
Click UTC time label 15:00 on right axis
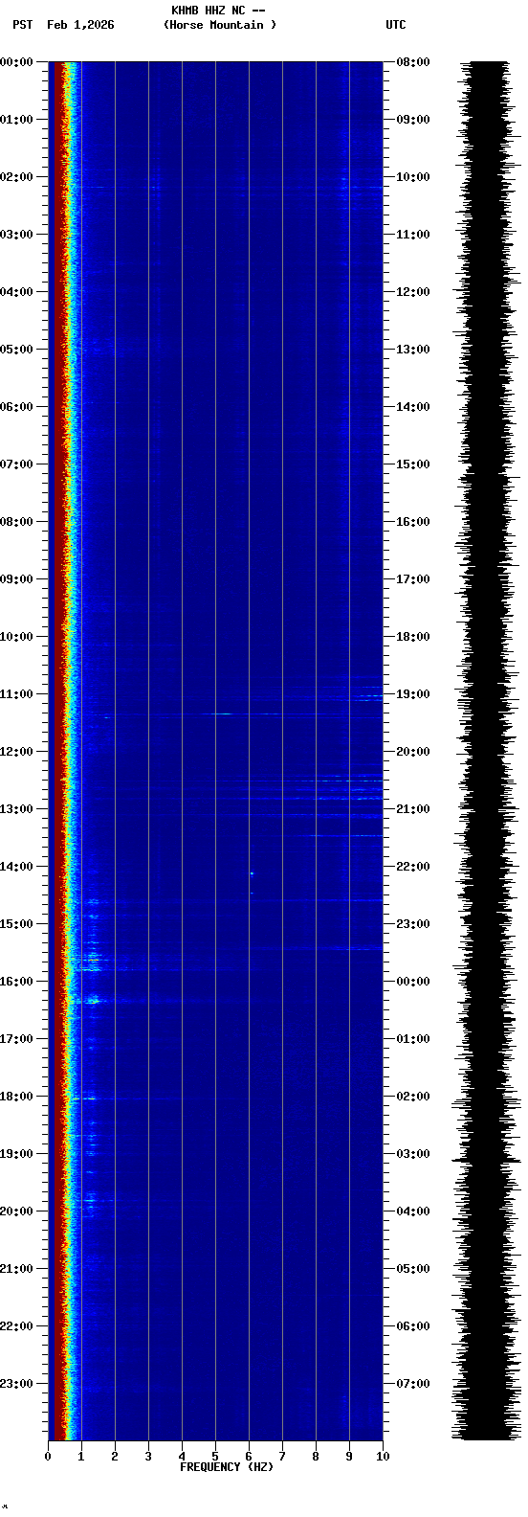(413, 464)
